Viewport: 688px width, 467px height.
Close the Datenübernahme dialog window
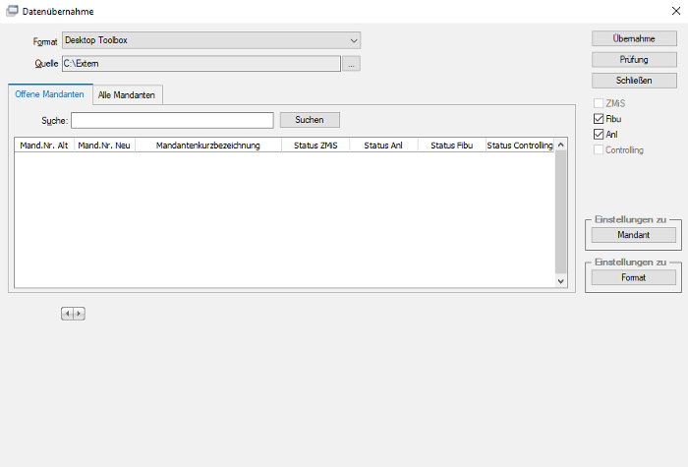(676, 11)
